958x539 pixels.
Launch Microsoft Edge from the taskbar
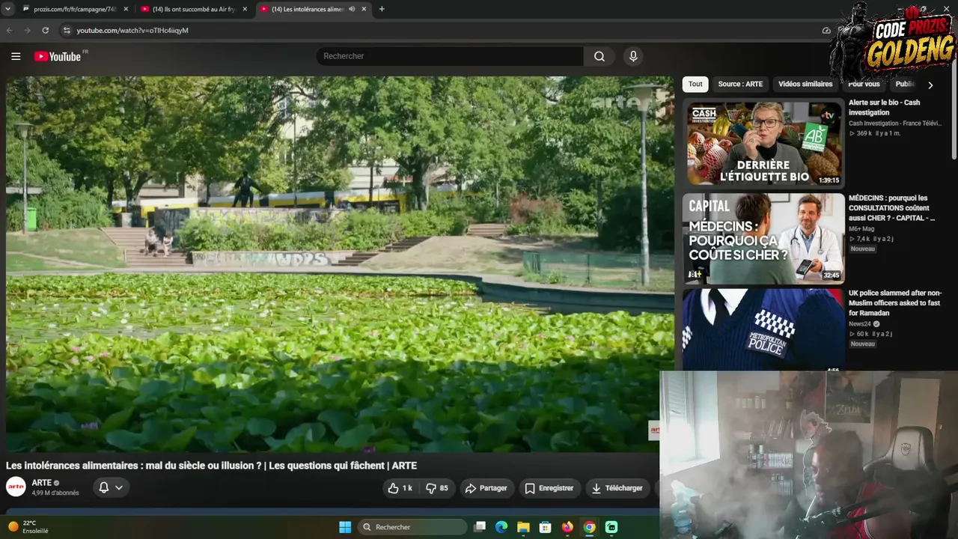(501, 527)
